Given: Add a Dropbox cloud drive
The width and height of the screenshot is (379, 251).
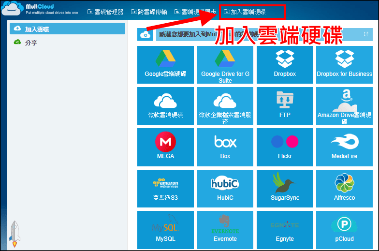Looking at the screenshot, I should tap(284, 65).
